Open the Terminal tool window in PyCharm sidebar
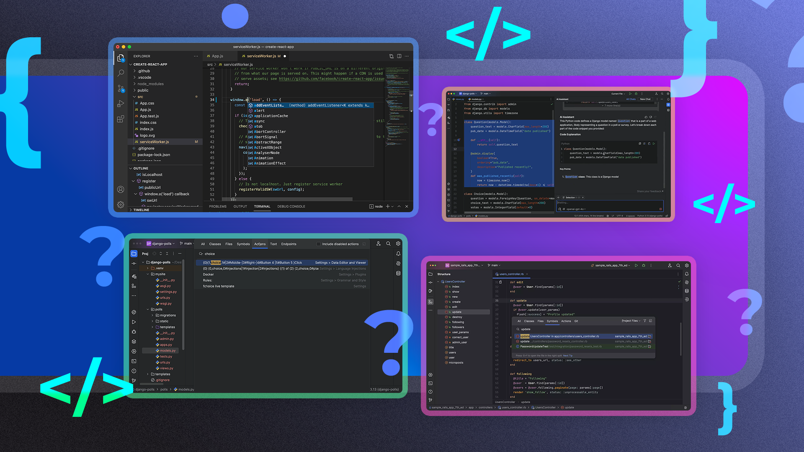 [x=134, y=361]
